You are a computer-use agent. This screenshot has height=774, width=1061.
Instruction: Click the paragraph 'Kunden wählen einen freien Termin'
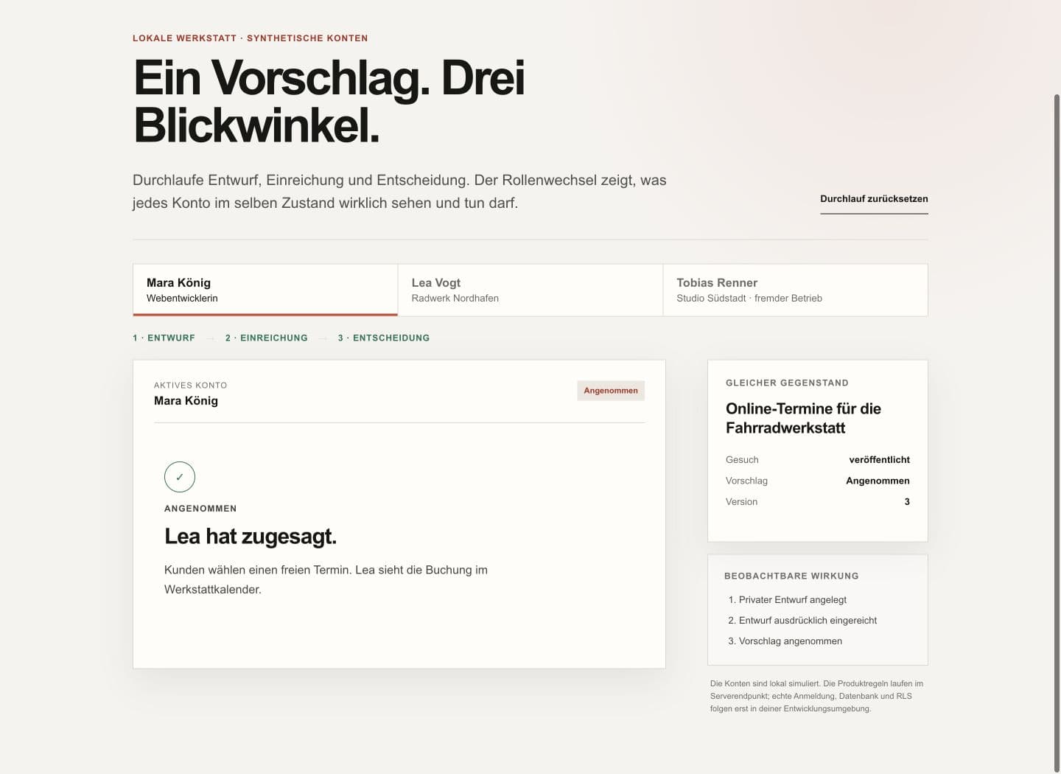[326, 579]
